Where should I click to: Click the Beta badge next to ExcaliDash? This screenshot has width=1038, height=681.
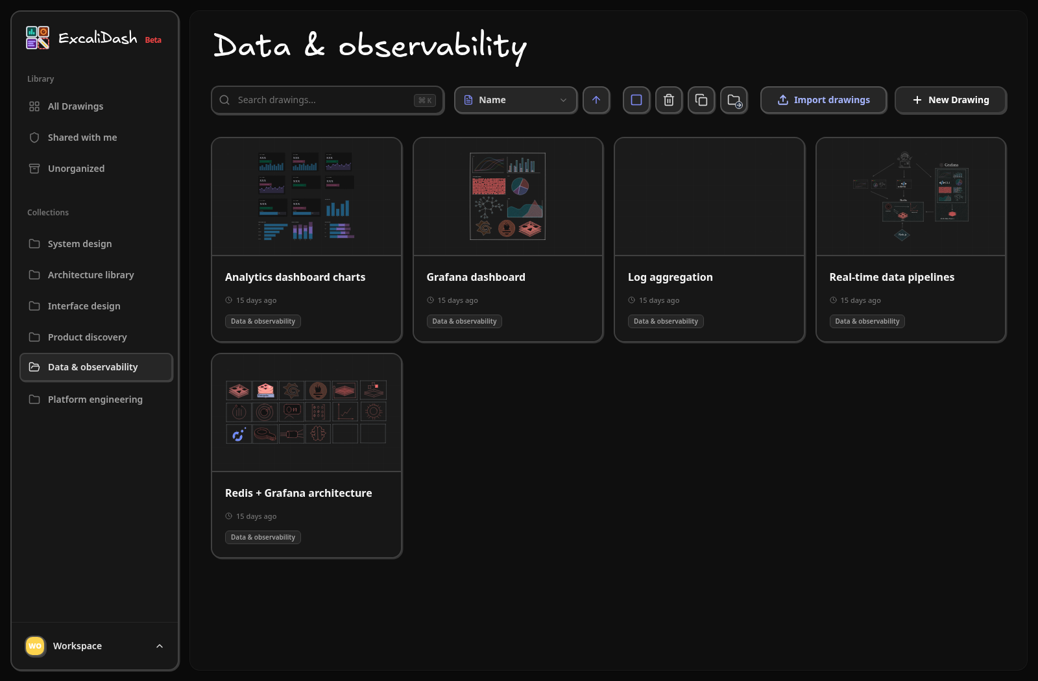click(153, 40)
